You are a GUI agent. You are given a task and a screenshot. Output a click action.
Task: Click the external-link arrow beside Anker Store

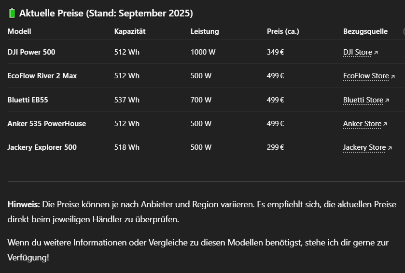(385, 124)
